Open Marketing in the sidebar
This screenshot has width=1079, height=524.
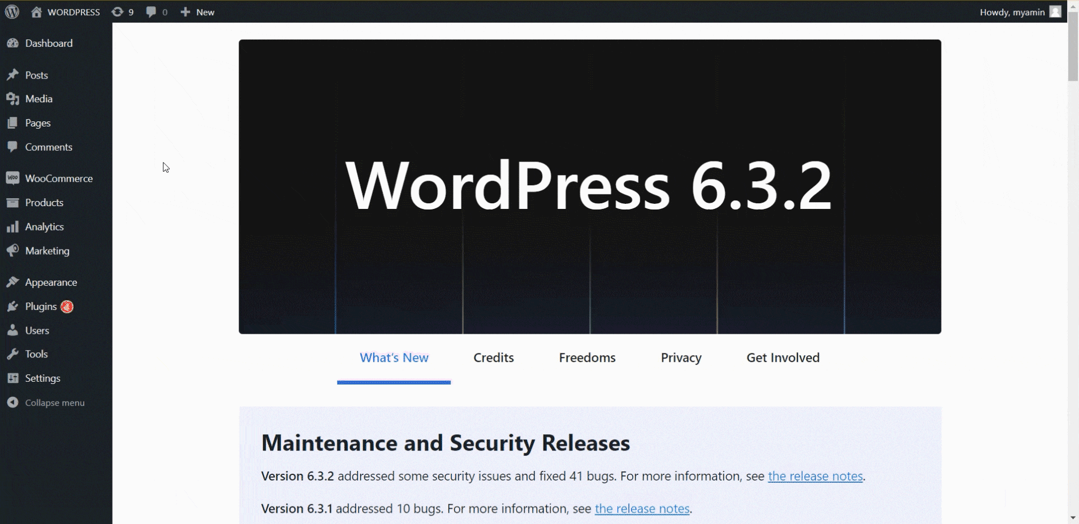47,251
